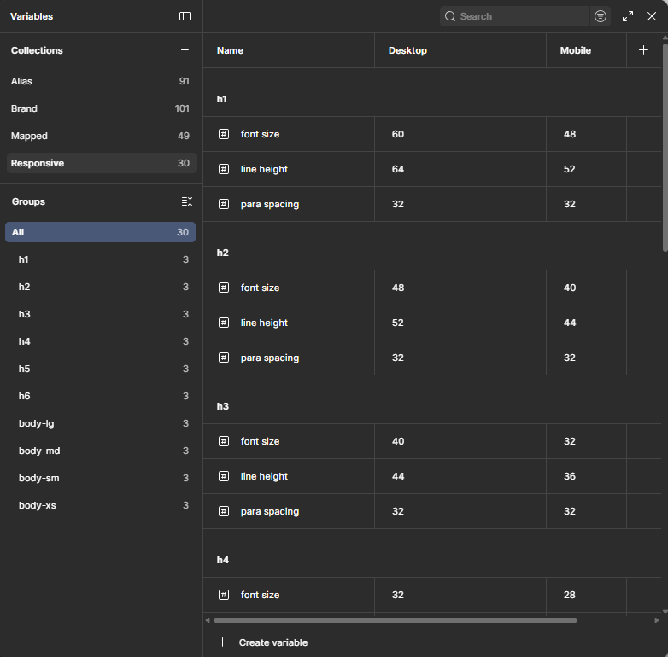Viewport: 668px width, 657px height.
Task: Open the Alias collection
Action: [102, 81]
